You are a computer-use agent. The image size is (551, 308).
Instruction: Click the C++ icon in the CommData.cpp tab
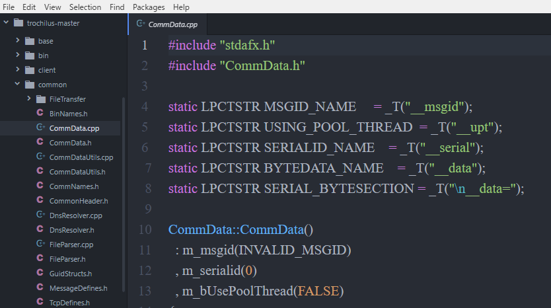coord(141,24)
